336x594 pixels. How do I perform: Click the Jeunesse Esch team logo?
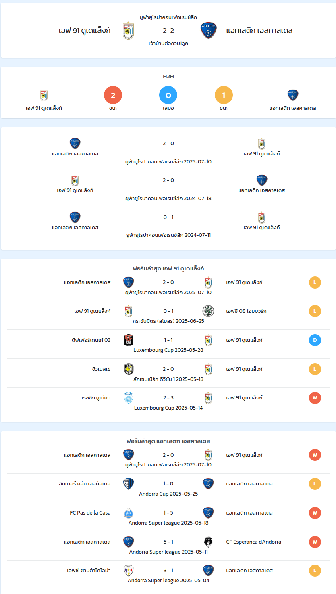[129, 369]
